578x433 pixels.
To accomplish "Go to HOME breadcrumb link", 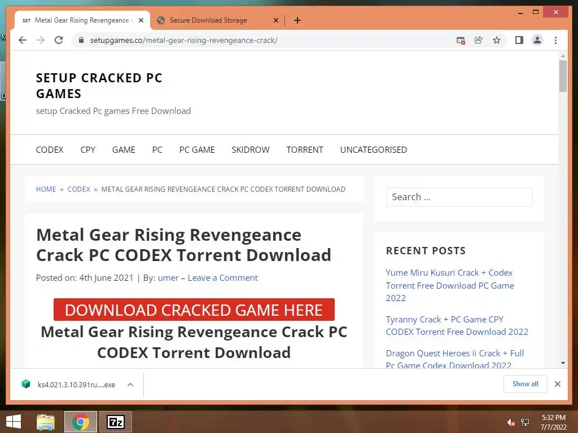I will tap(46, 189).
